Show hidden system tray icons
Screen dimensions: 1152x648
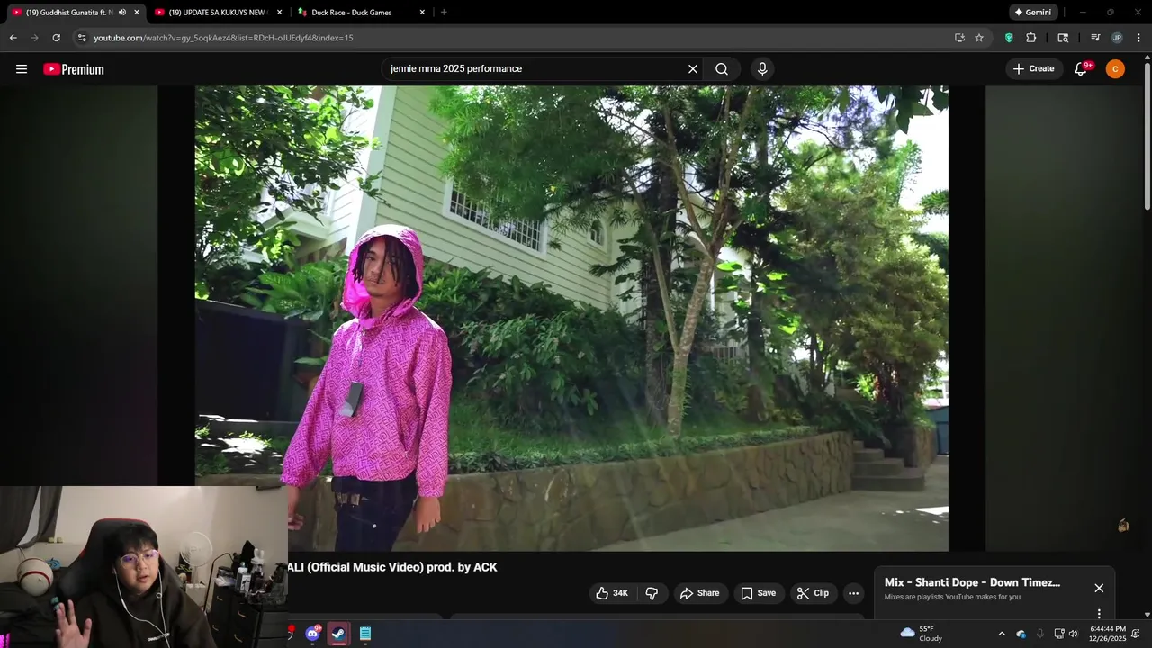coord(1002,634)
